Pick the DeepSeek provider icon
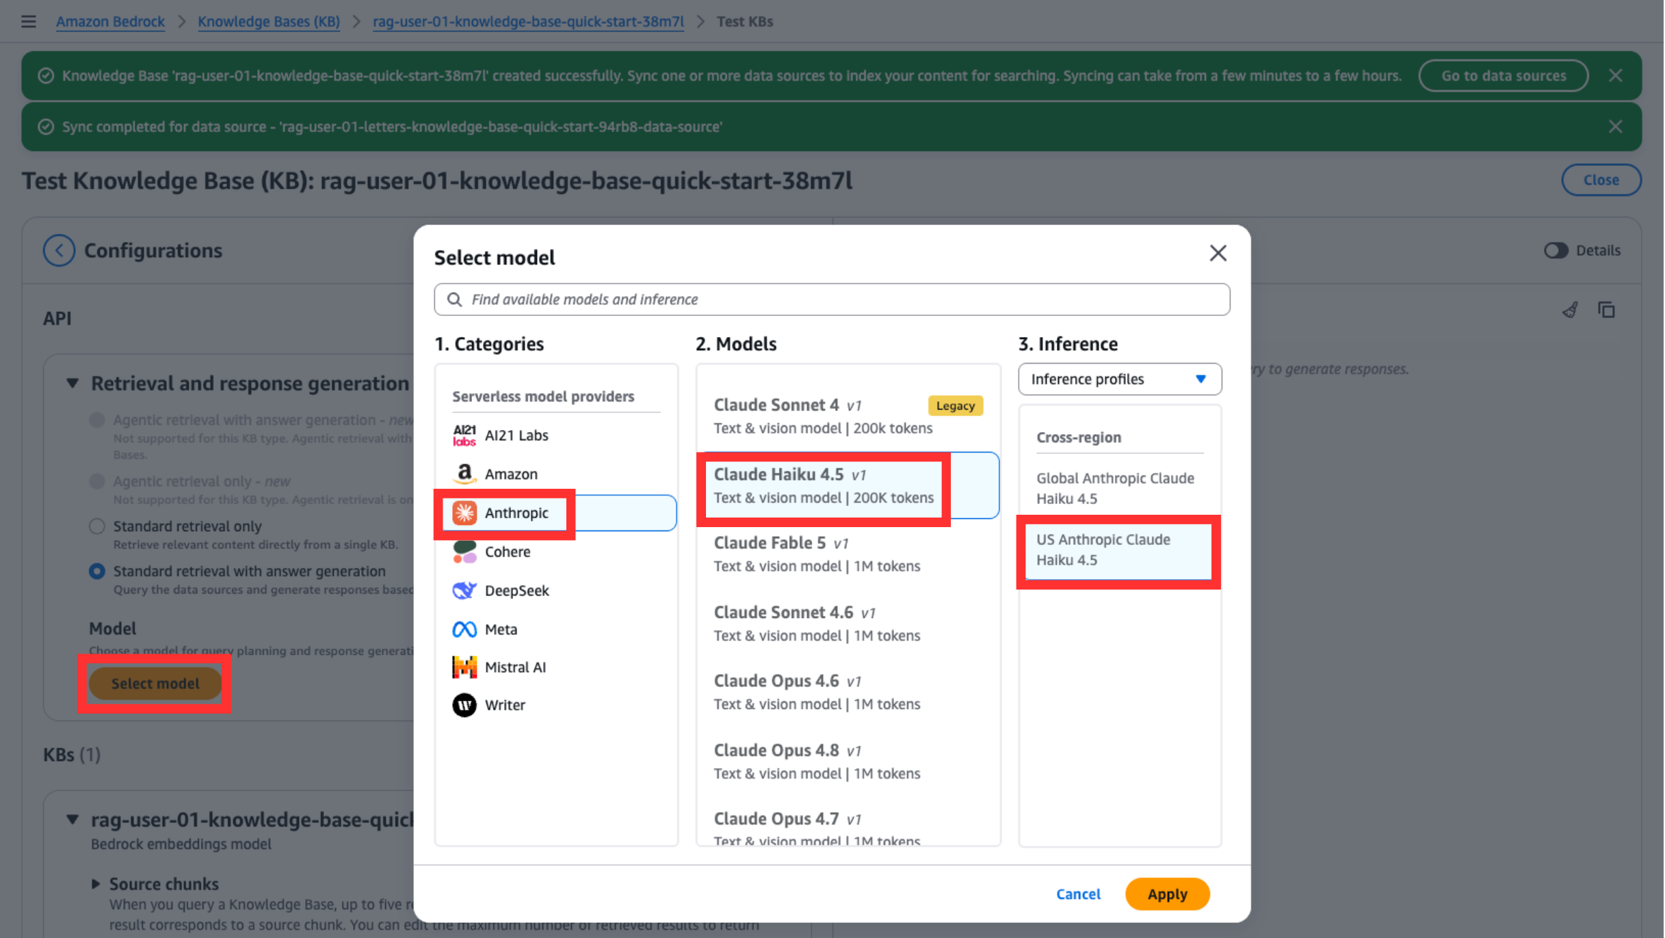 click(x=464, y=591)
